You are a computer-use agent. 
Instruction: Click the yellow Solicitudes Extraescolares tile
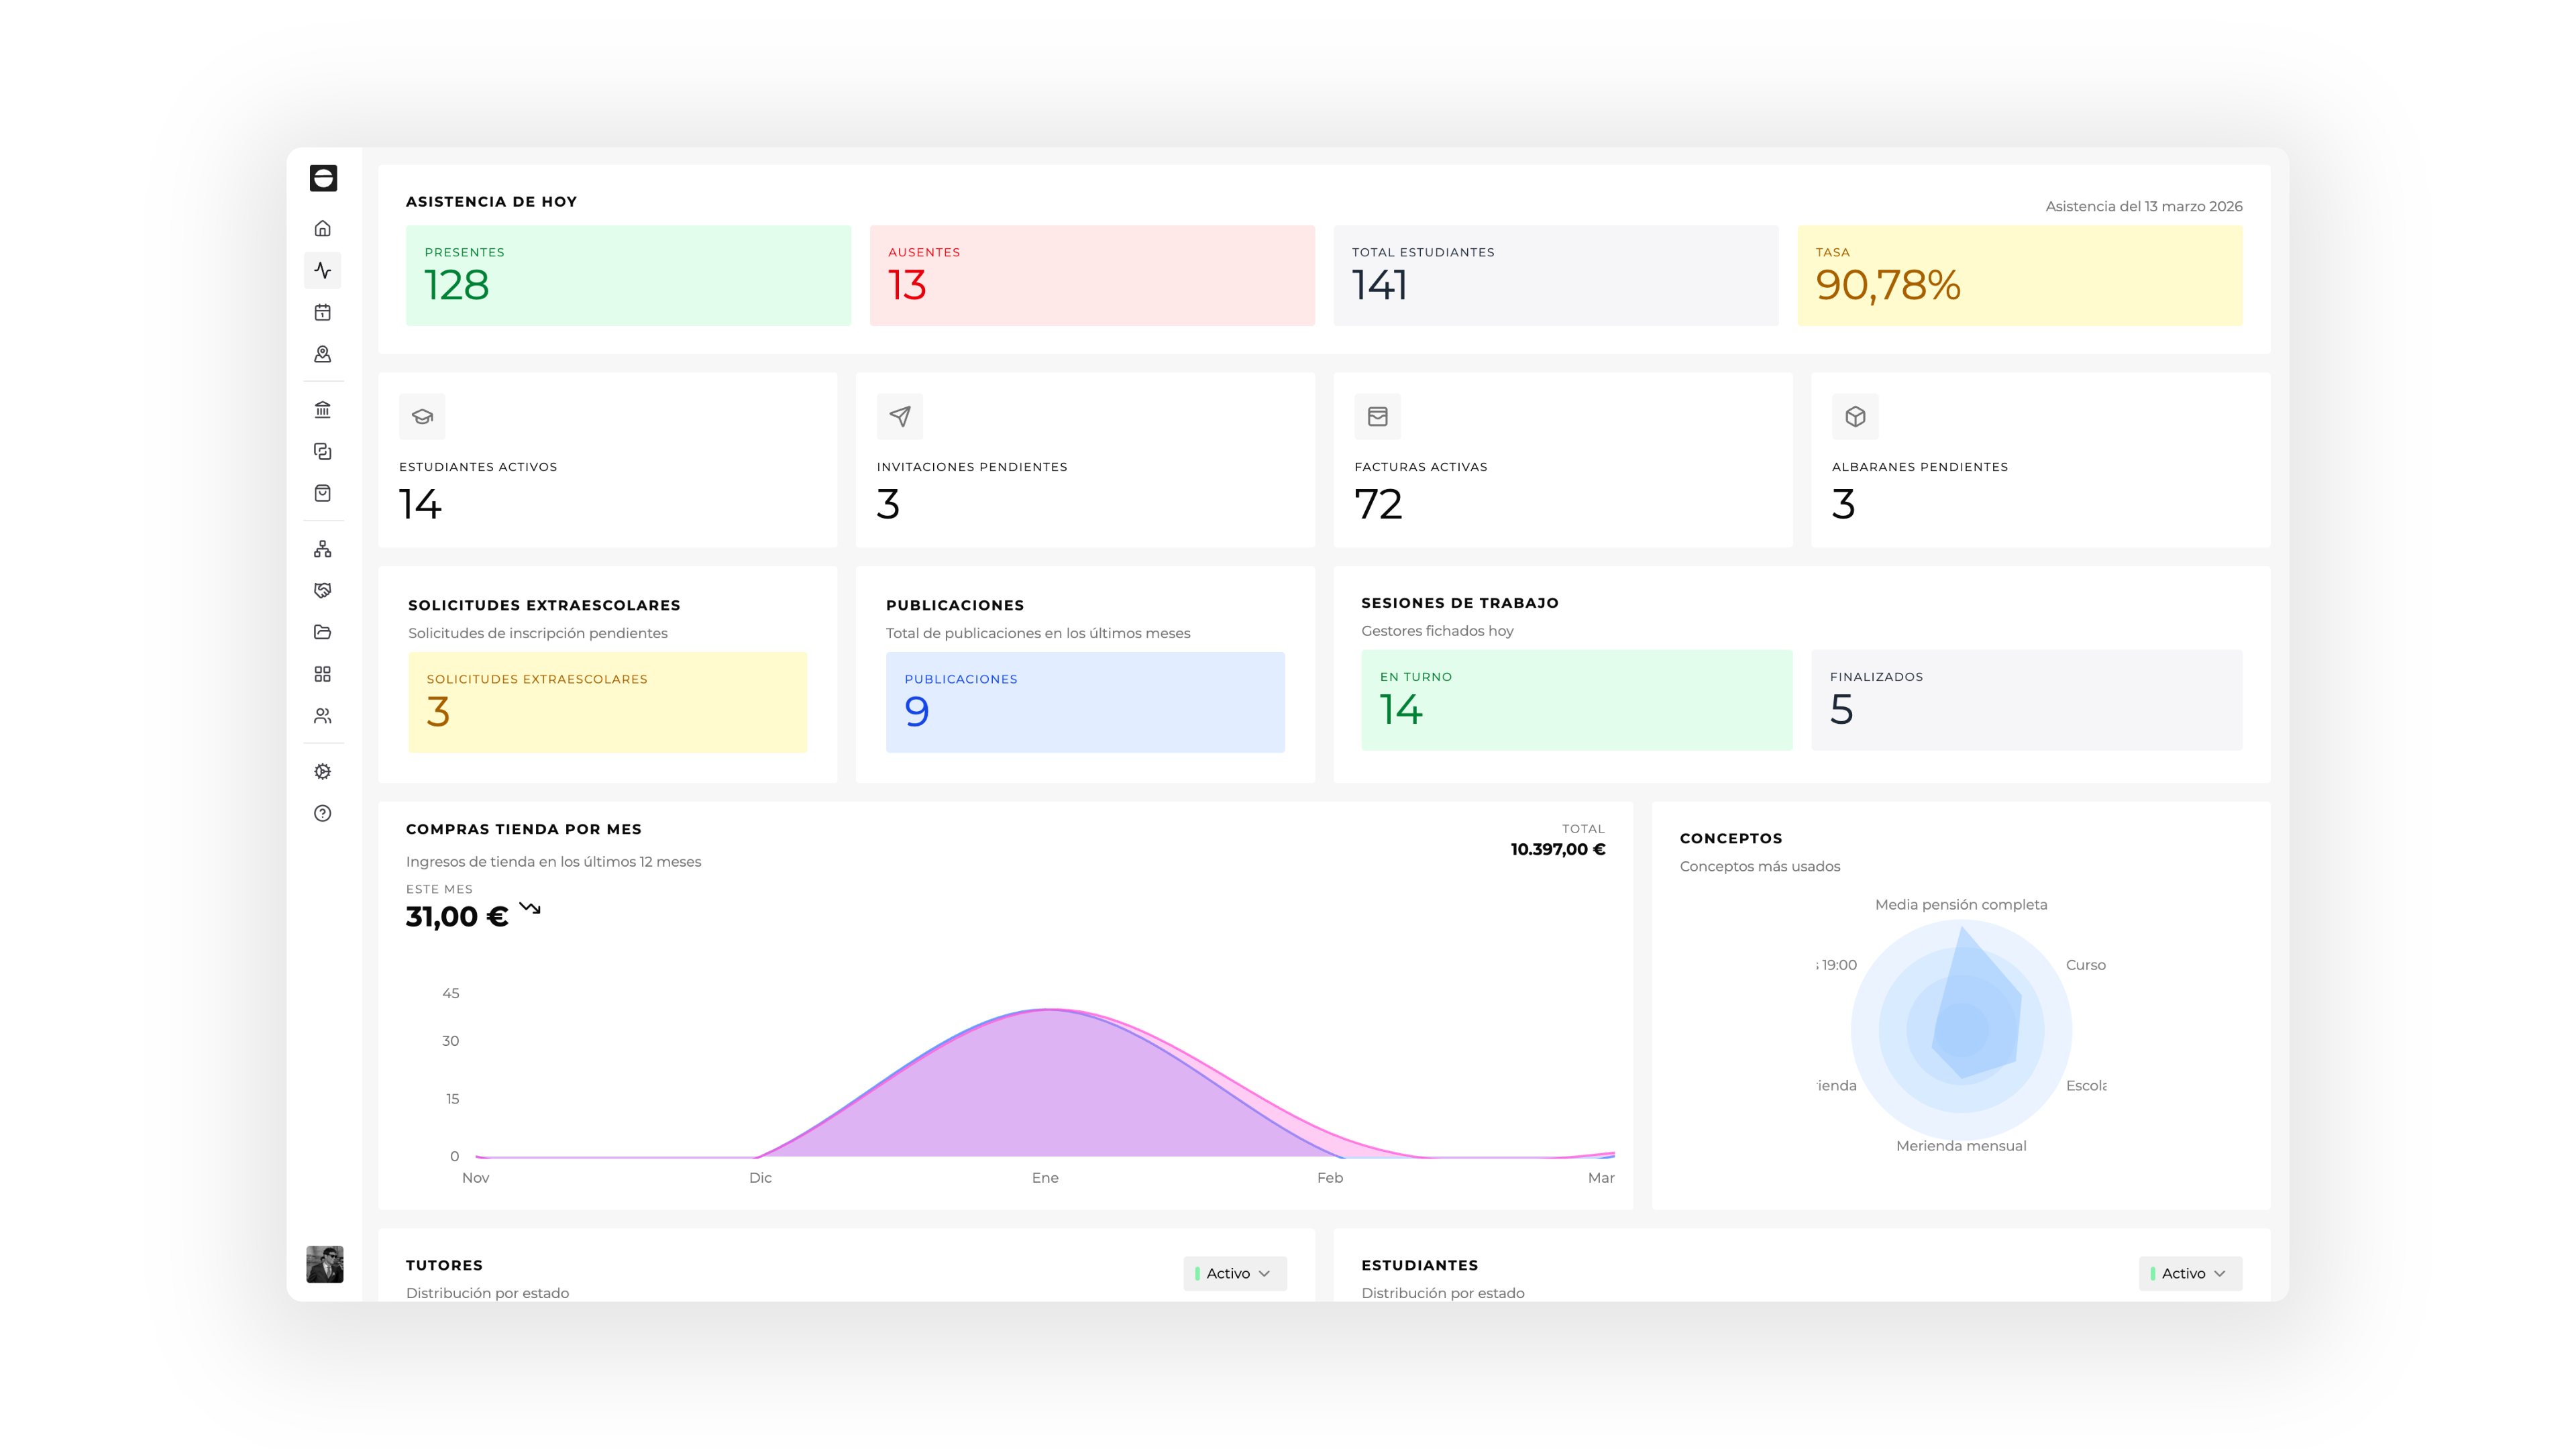(x=607, y=702)
